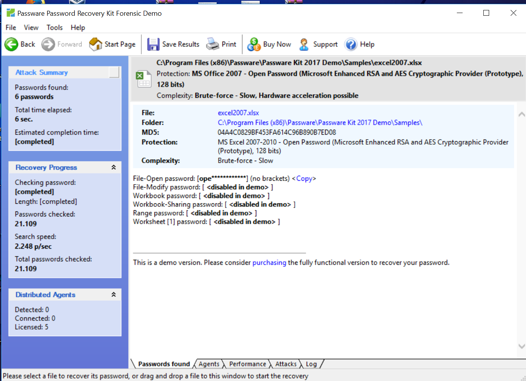
Task: Click the 'Licensed: 5' agents text
Action: (x=32, y=327)
